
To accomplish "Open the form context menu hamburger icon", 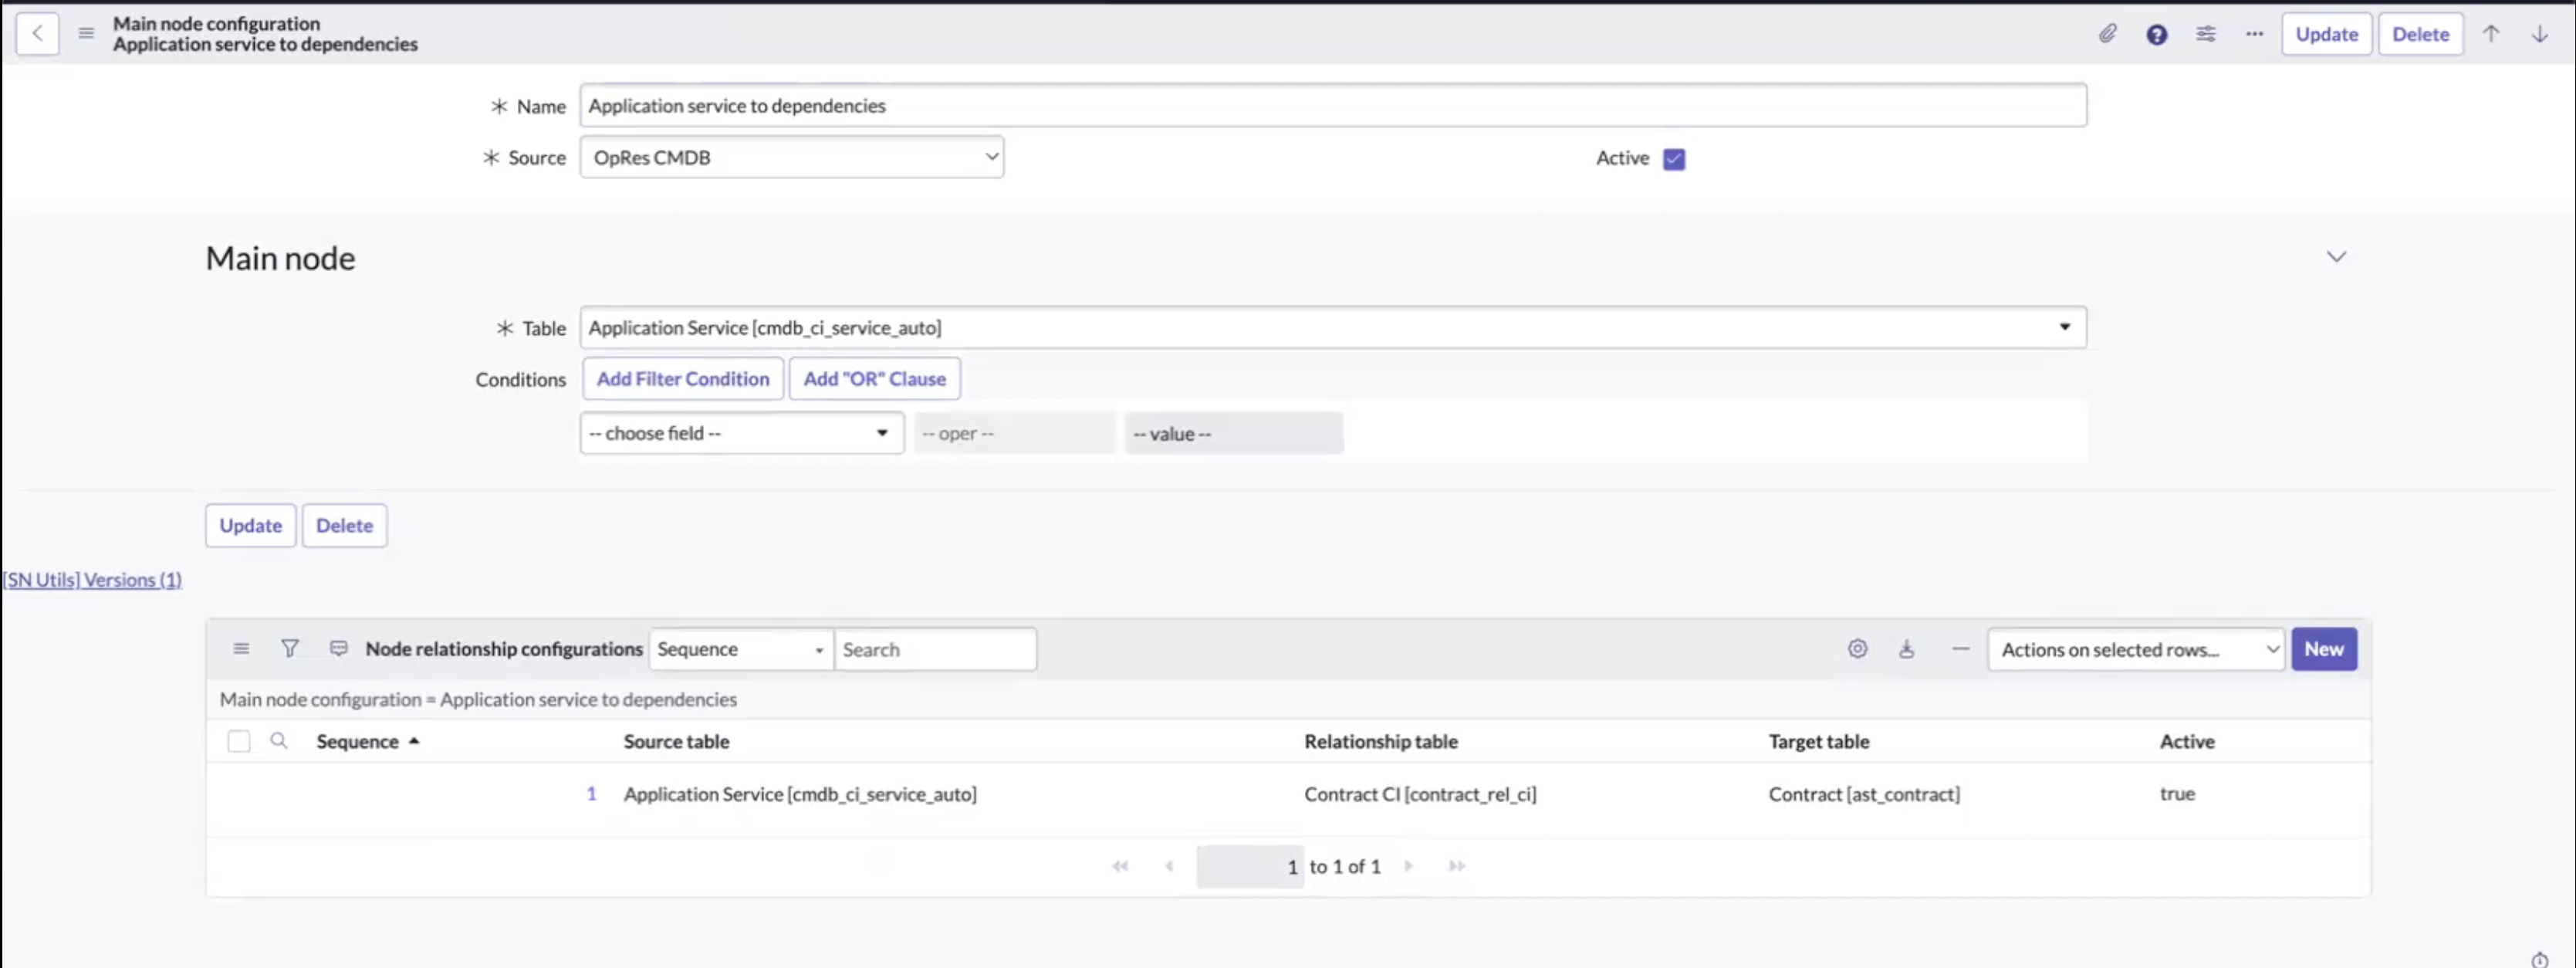I will click(x=86, y=33).
